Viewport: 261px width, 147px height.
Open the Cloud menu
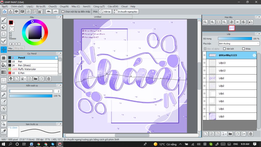click(124, 6)
